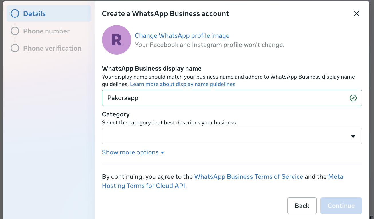Click the Phone verification step circle
The image size is (374, 219).
(x=15, y=48)
